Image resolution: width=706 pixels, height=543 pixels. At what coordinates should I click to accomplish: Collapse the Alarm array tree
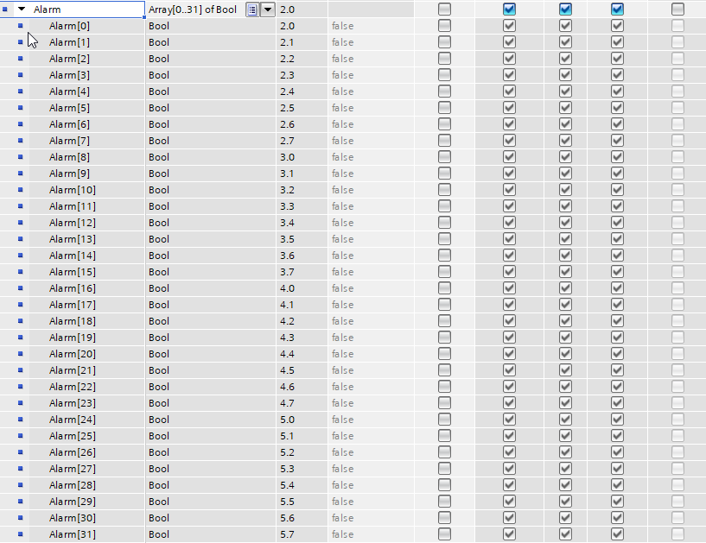(21, 9)
